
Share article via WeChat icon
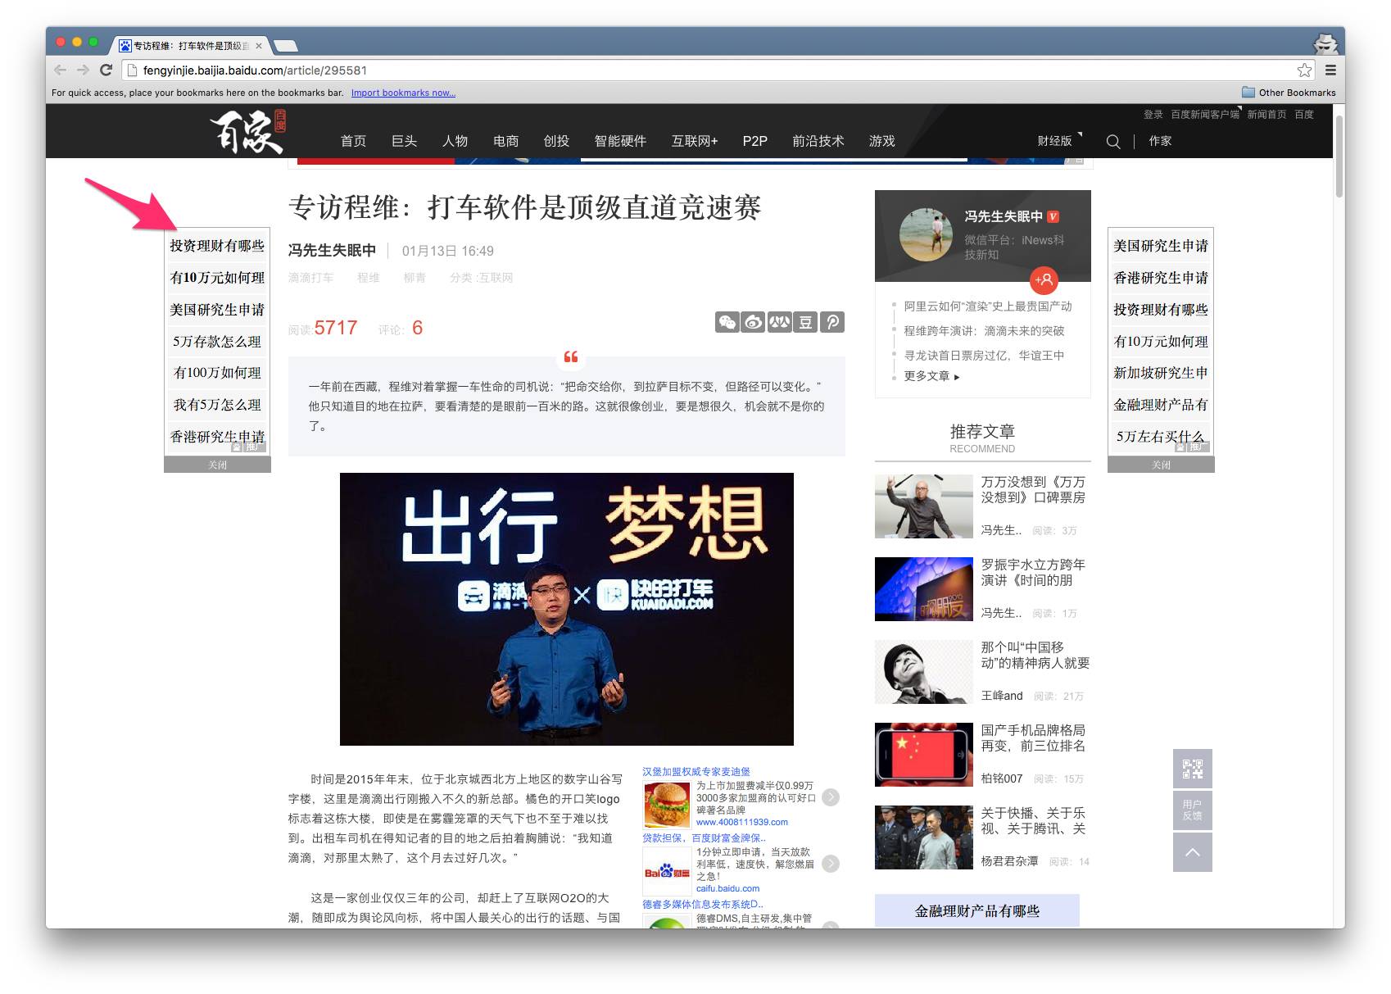(x=727, y=322)
